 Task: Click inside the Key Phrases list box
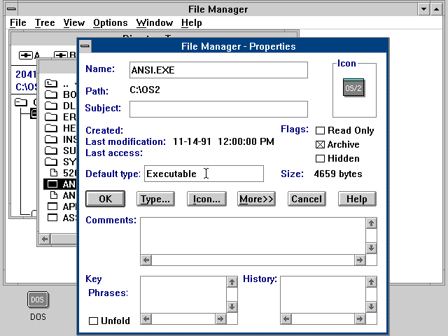pyautogui.click(x=183, y=295)
